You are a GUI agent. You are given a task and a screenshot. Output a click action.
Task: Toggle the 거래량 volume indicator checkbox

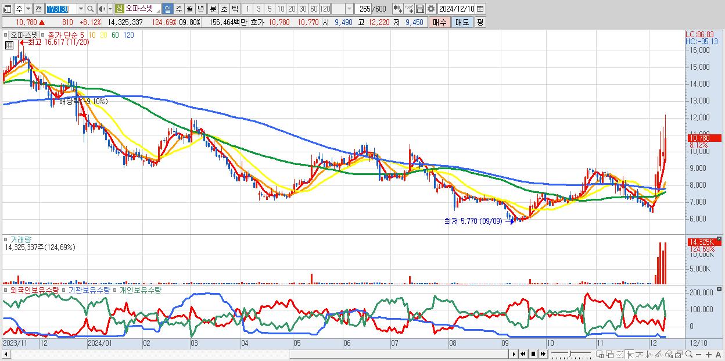click(x=6, y=238)
